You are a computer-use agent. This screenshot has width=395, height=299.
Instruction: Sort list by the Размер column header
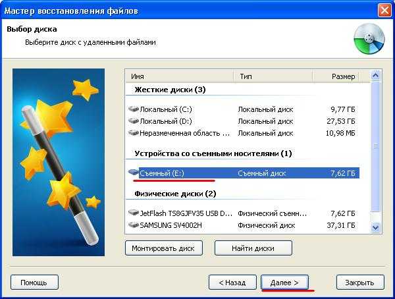336,76
